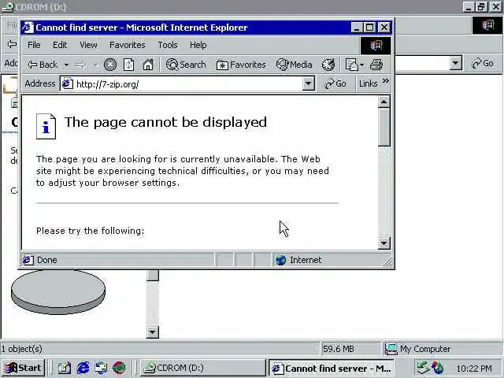This screenshot has width=504, height=378.
Task: Click the 1 object(s) status text
Action: [21, 349]
